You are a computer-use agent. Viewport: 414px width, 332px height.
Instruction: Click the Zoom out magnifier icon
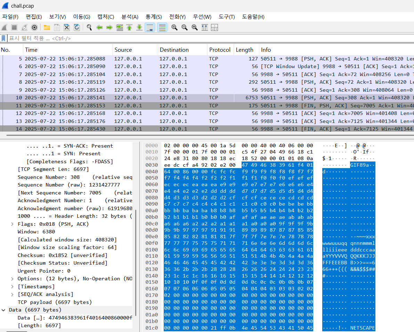pos(184,27)
